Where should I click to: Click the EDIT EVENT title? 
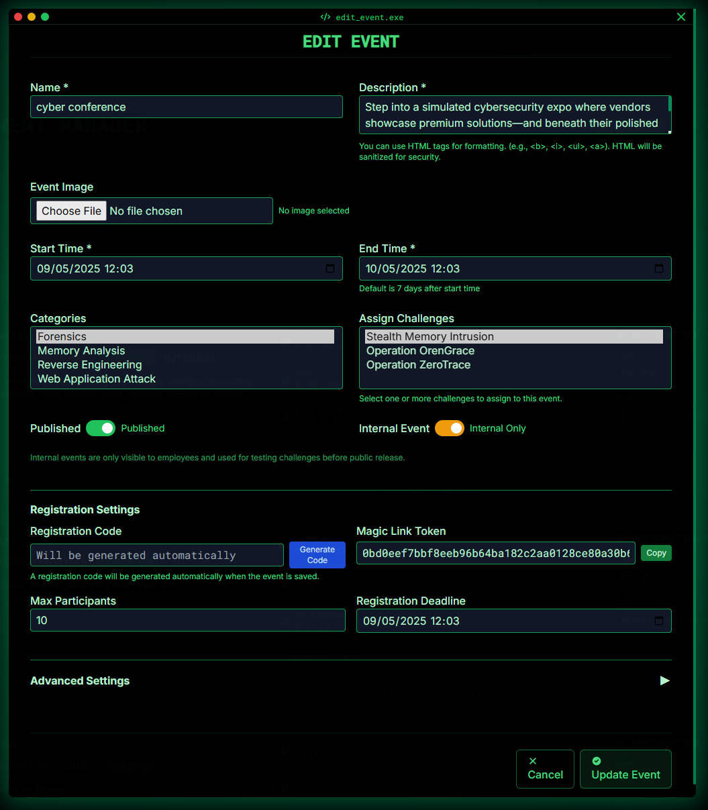coord(351,42)
